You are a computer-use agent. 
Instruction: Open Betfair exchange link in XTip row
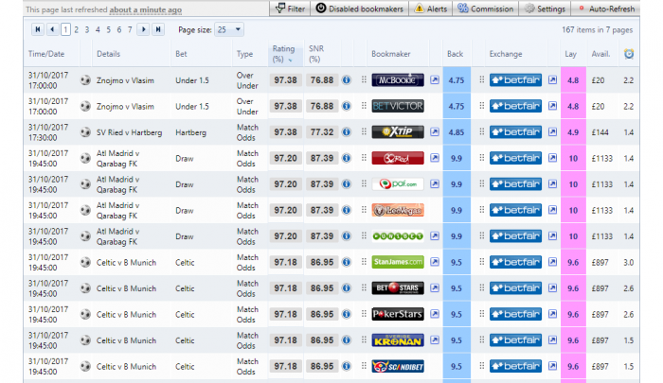tap(552, 132)
